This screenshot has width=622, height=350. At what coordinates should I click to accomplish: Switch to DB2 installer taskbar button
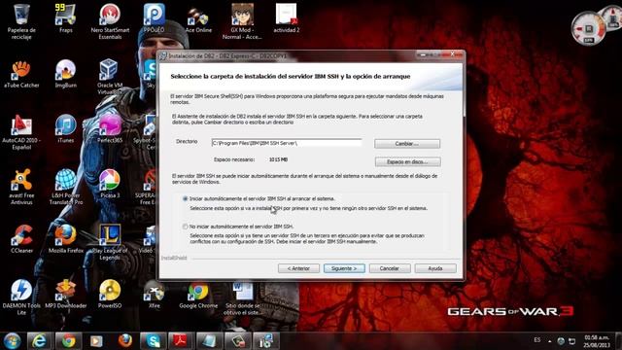(265, 341)
